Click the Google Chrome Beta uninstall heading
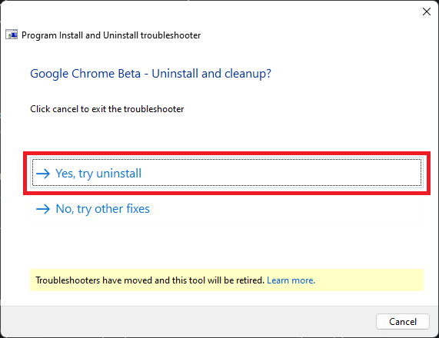Image resolution: width=439 pixels, height=338 pixels. point(151,74)
